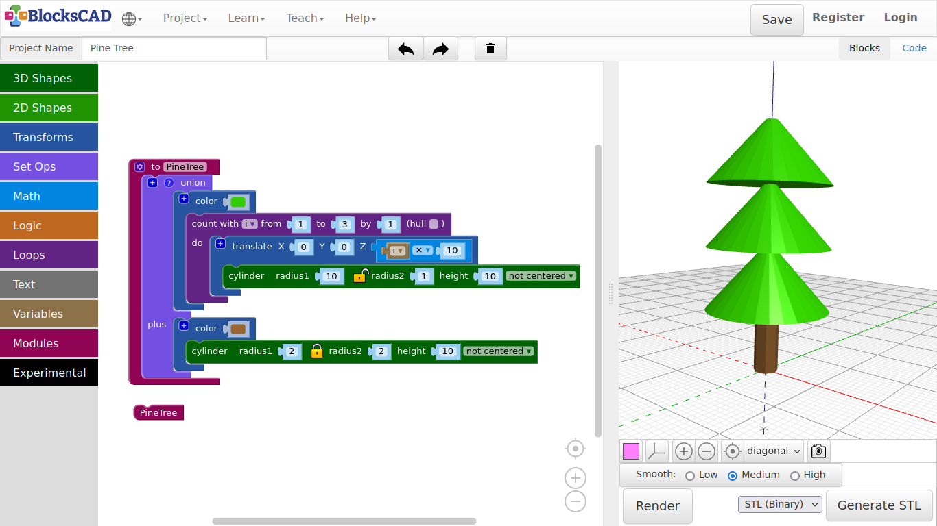The image size is (937, 526).
Task: Center the blocks workspace
Action: [x=575, y=449]
